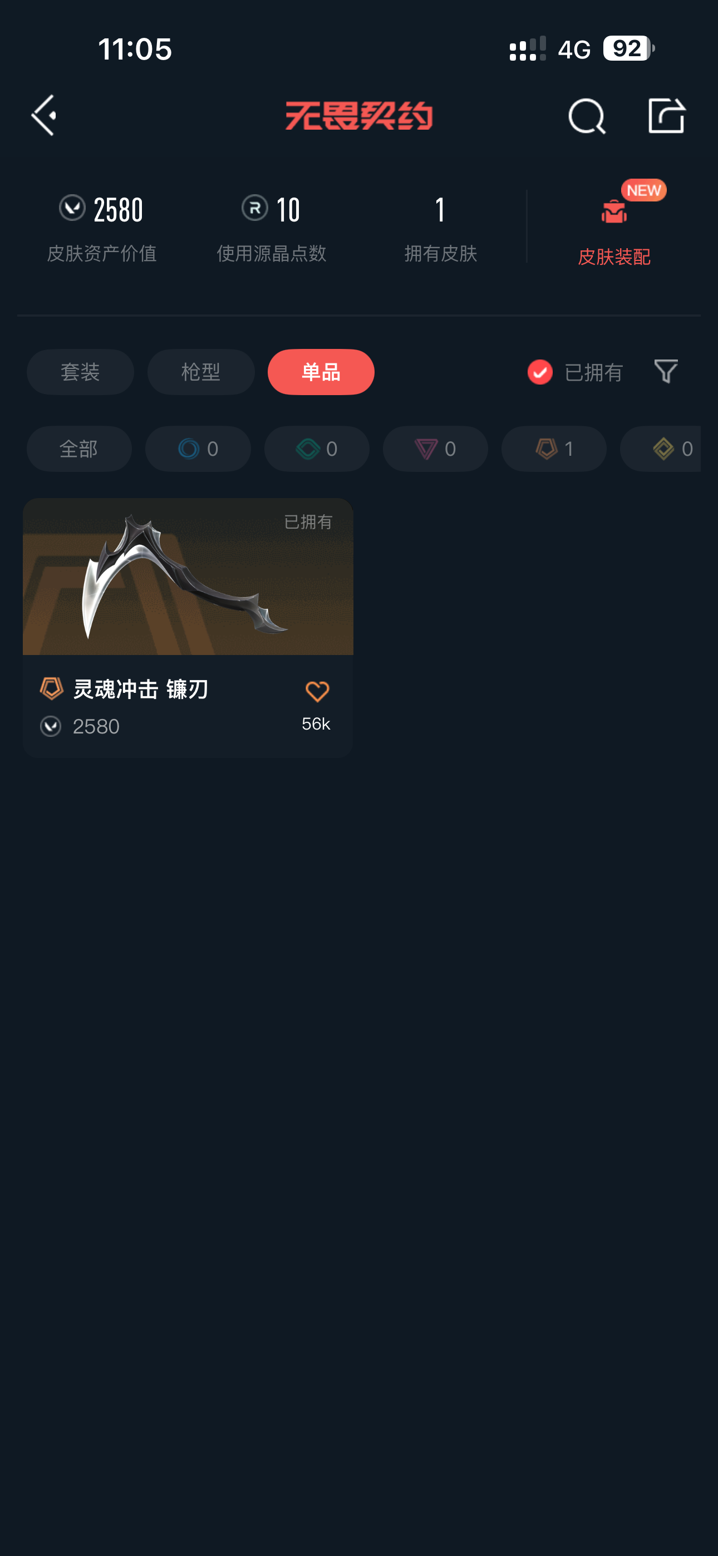Tap the share icon at top right
This screenshot has width=718, height=1556.
(x=666, y=115)
